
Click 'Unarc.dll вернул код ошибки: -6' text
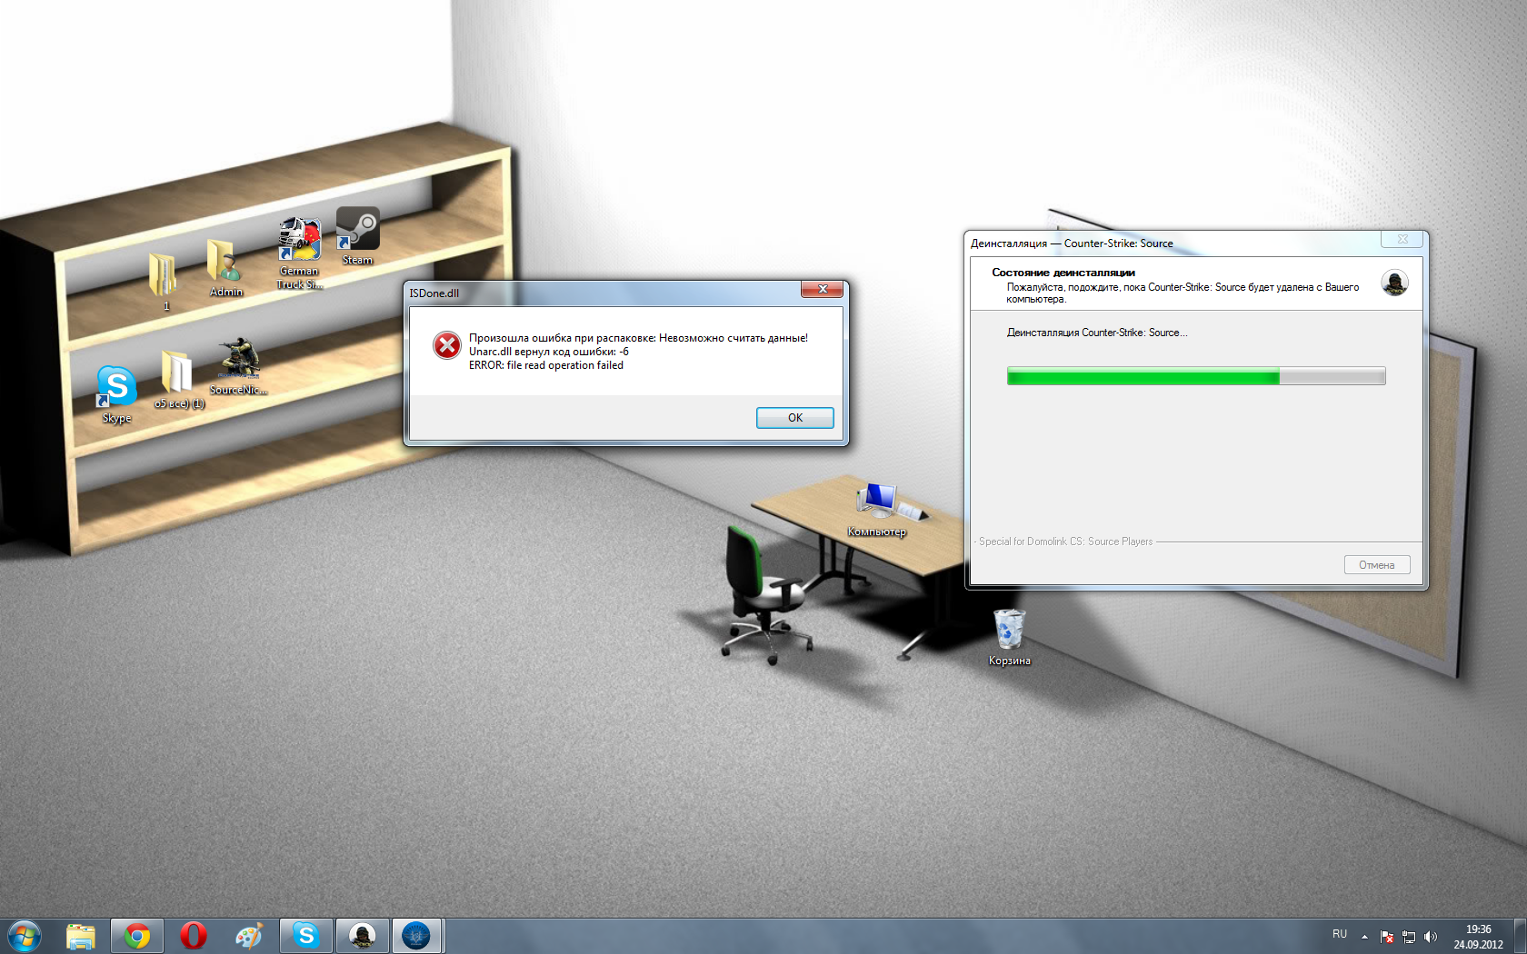(x=549, y=352)
